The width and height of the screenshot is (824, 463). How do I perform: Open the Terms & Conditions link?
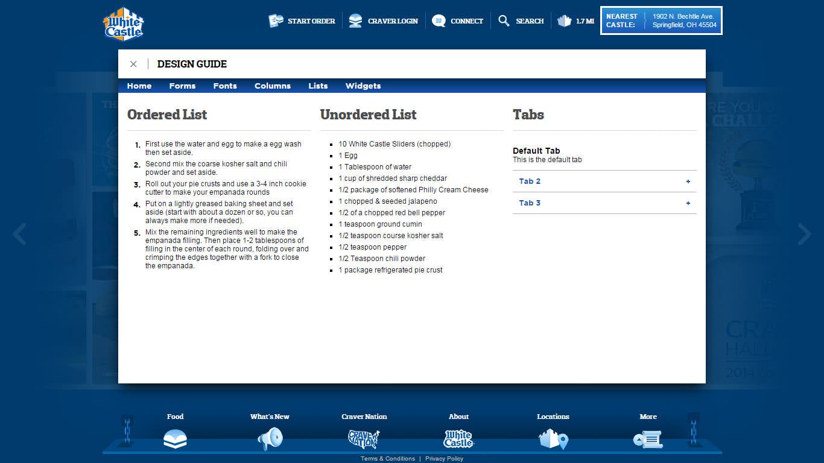pyautogui.click(x=388, y=459)
